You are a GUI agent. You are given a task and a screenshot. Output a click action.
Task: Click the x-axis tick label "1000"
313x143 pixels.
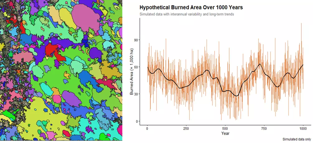click(303, 128)
